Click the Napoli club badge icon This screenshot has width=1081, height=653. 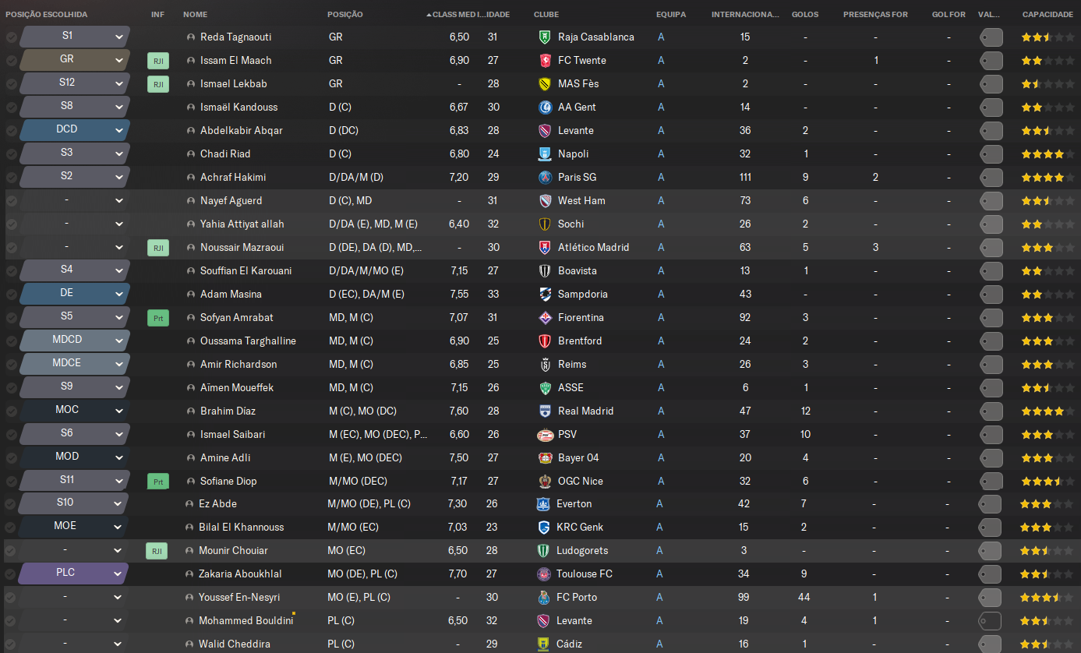(545, 154)
